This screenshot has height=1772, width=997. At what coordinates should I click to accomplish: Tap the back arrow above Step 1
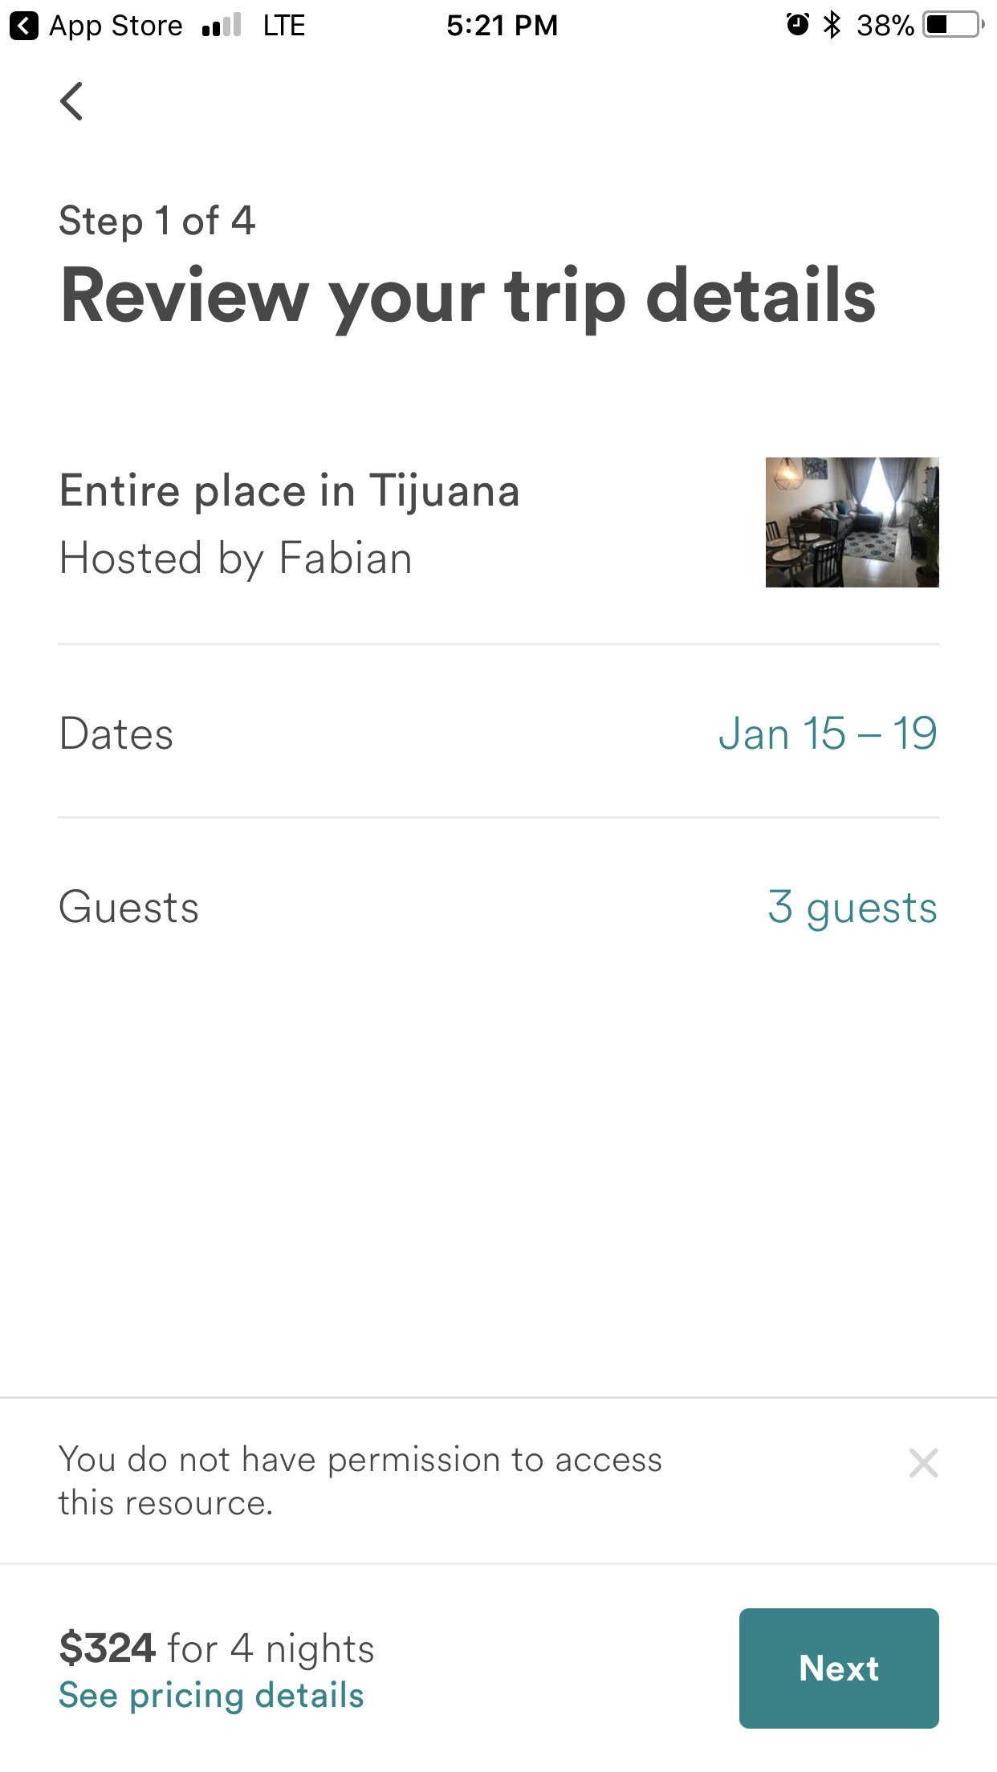coord(71,102)
